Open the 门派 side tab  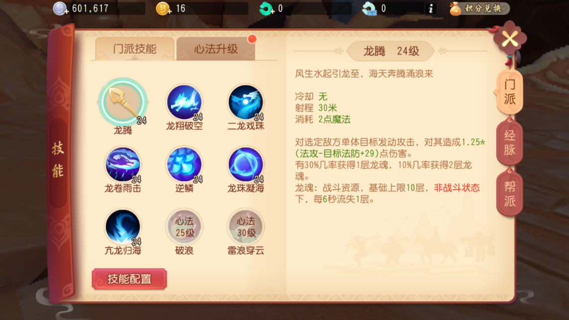509,92
